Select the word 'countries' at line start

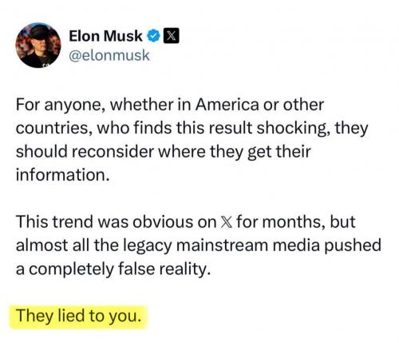pos(53,129)
